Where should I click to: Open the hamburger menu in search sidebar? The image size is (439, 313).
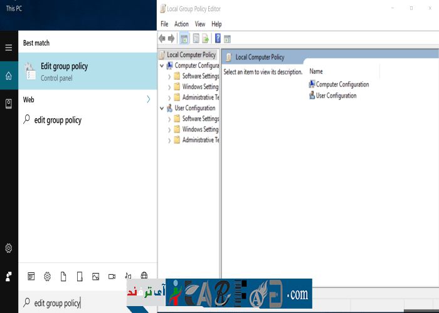click(9, 48)
